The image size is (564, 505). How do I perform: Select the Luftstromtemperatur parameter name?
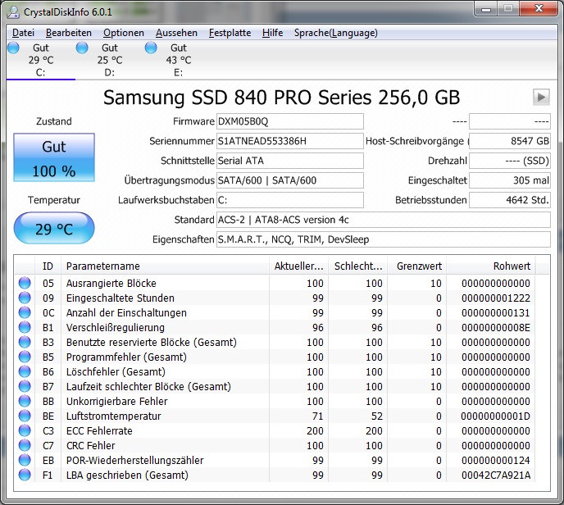click(x=114, y=416)
